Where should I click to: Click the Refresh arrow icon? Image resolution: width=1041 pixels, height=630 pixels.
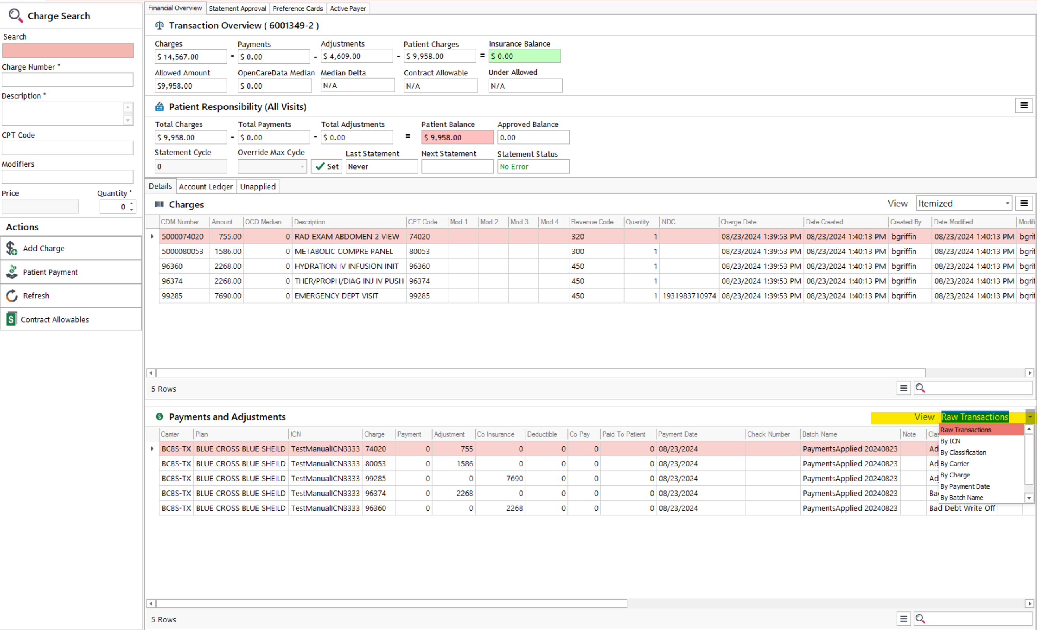coord(12,296)
